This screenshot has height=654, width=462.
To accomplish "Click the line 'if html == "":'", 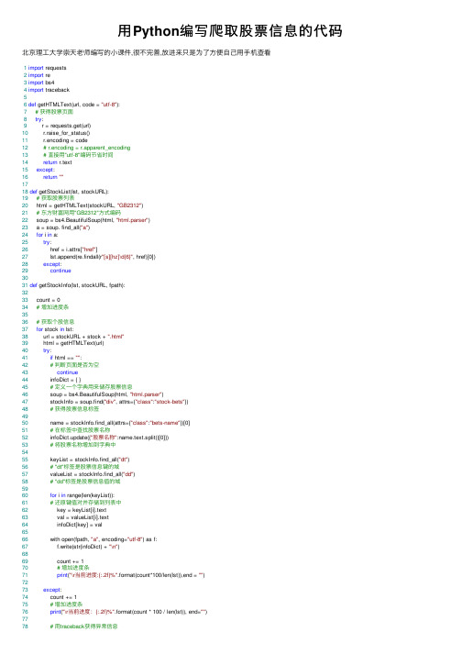I will click(66, 358).
